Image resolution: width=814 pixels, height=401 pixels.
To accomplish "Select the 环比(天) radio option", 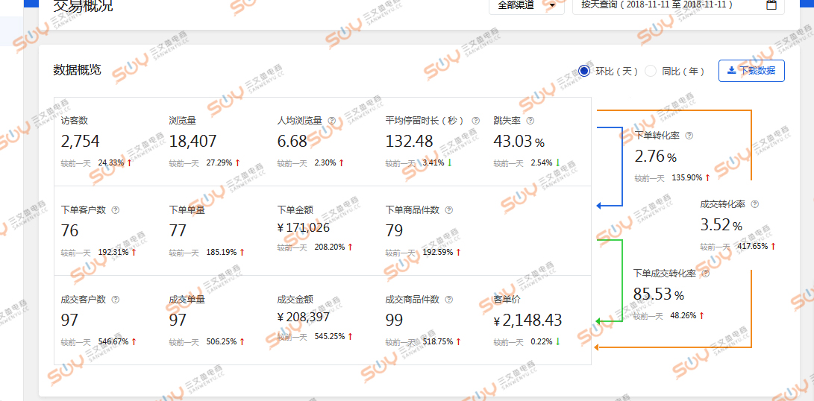I will click(584, 71).
